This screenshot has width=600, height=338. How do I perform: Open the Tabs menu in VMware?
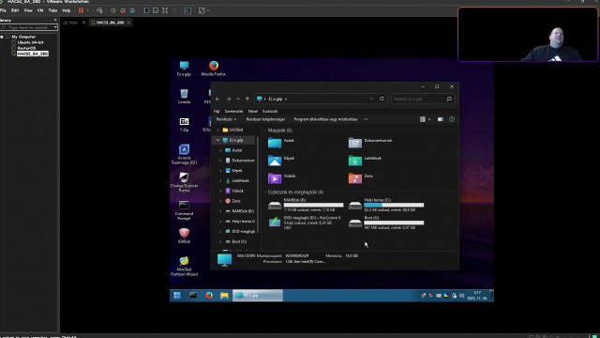pyautogui.click(x=52, y=10)
